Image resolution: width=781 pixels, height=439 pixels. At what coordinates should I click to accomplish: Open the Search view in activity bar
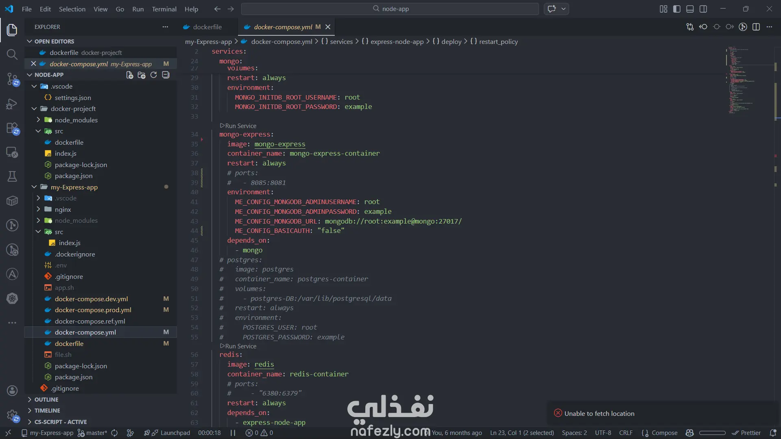[x=12, y=54]
